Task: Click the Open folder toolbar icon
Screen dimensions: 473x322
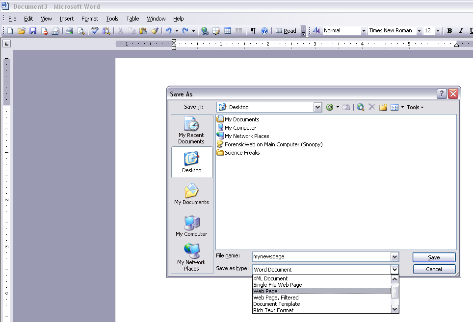Action: tap(22, 31)
